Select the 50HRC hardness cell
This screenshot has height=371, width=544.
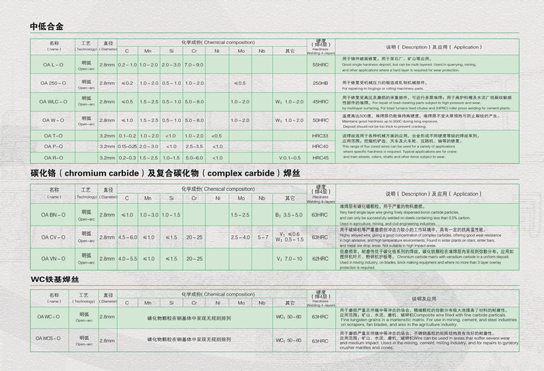(320, 120)
